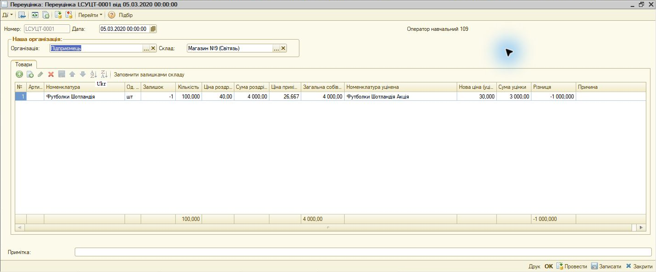
Task: Click the horizontal scrollbar right arrow
Action: coord(641,227)
